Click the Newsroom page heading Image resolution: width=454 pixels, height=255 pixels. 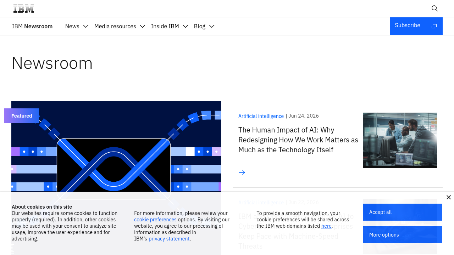[52, 63]
